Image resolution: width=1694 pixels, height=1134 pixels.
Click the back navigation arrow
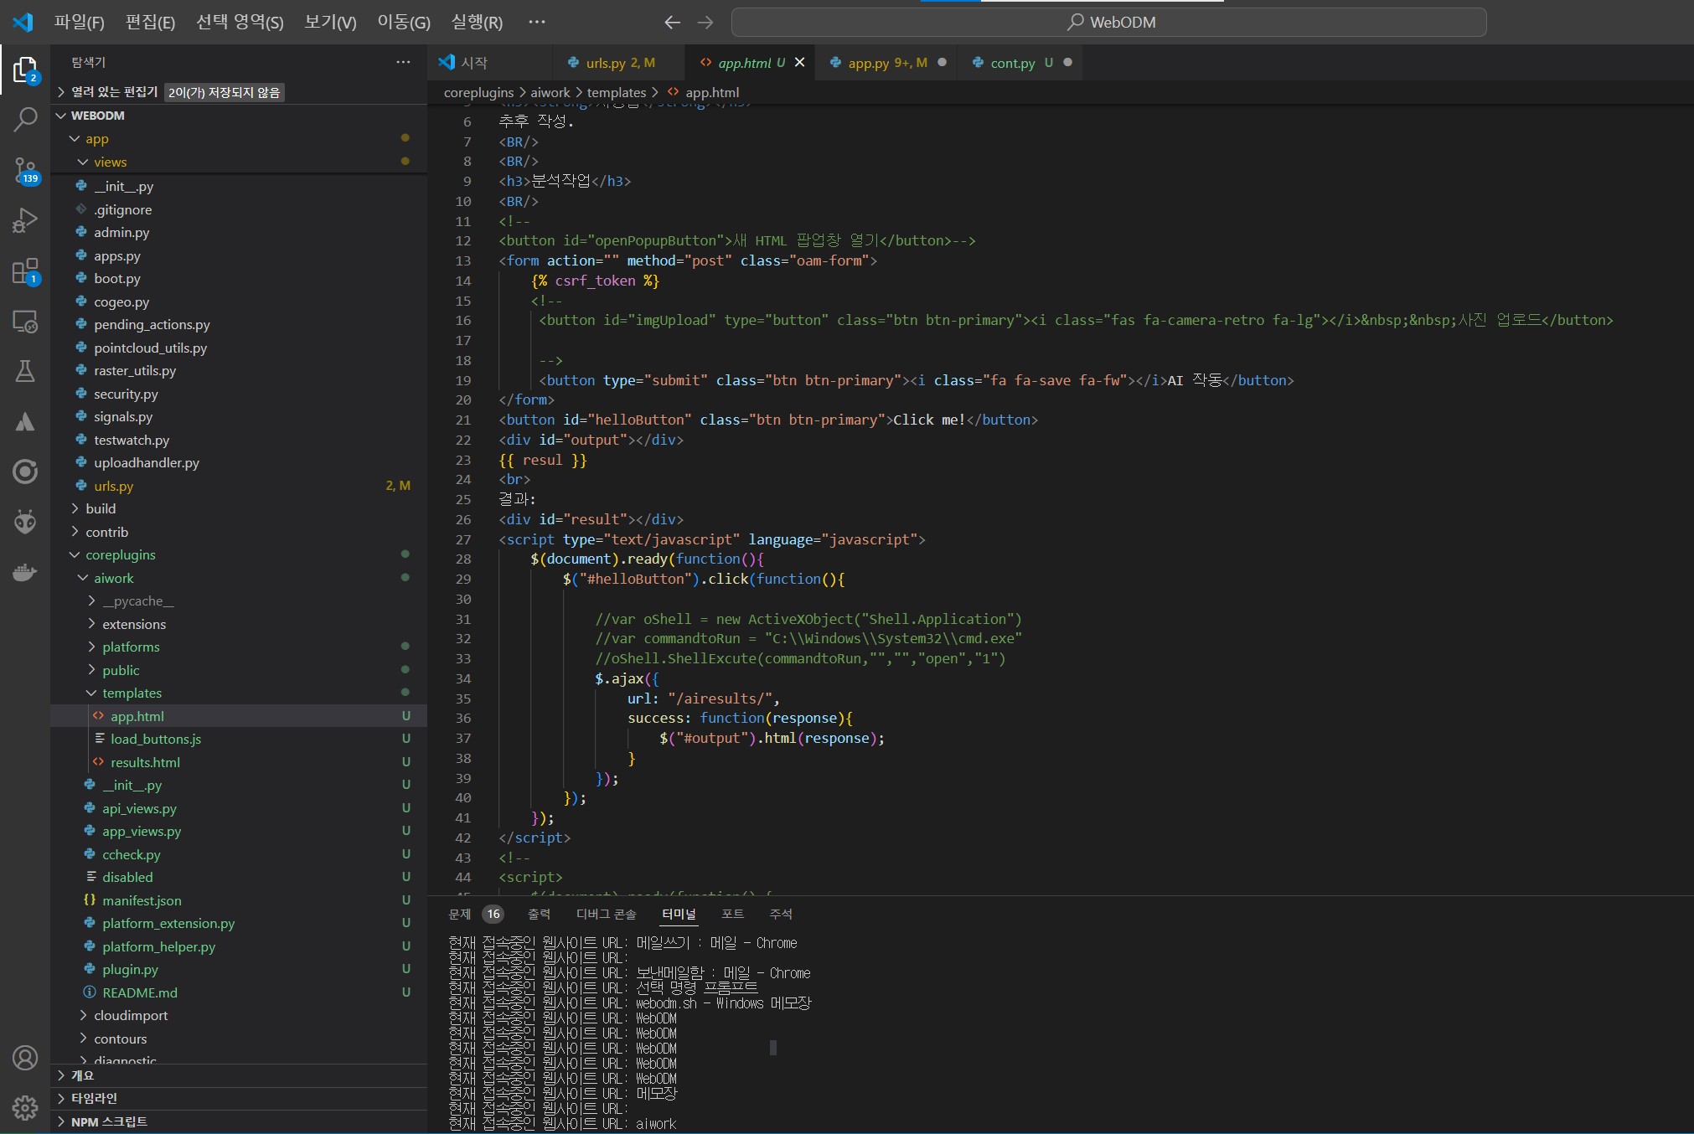click(673, 22)
